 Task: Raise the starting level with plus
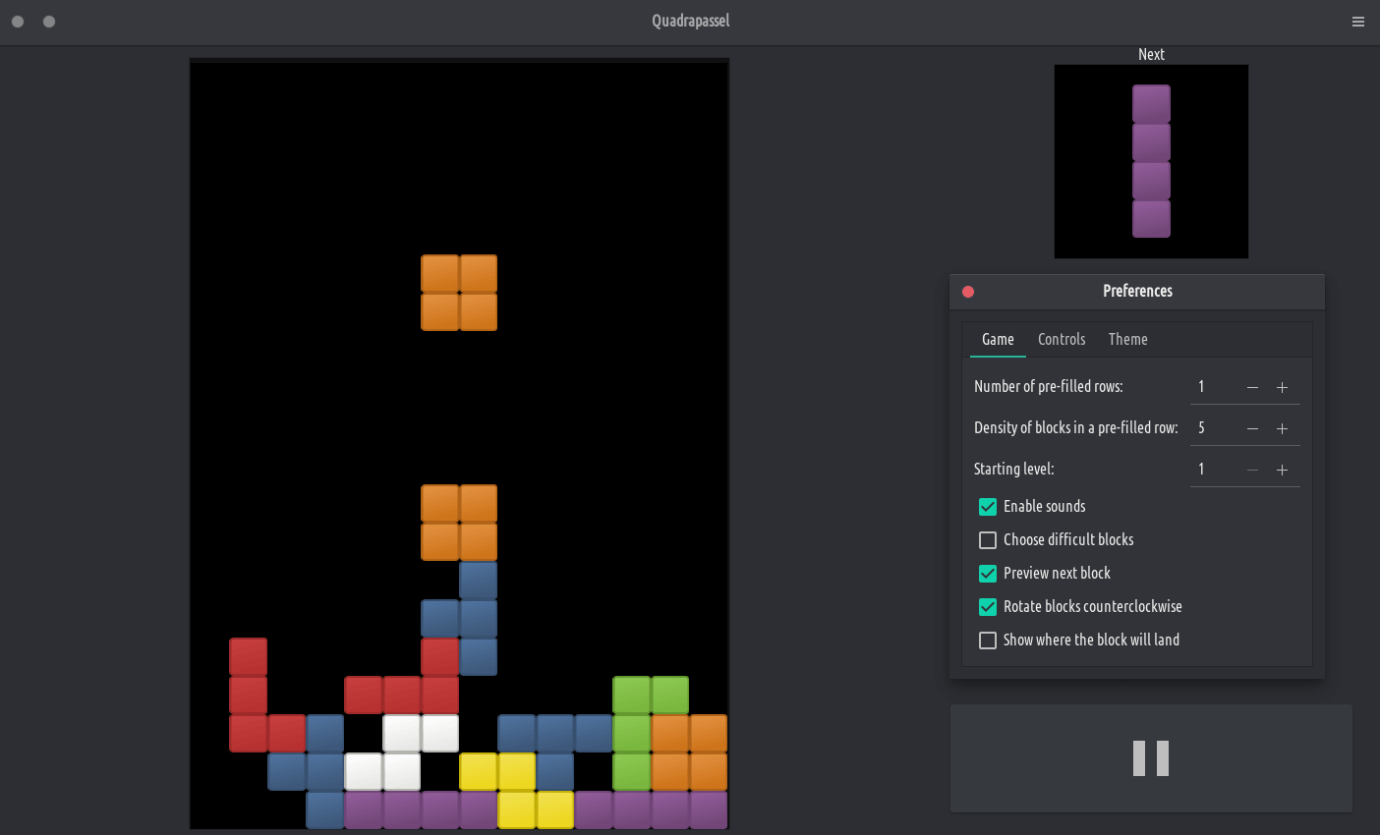pos(1282,471)
